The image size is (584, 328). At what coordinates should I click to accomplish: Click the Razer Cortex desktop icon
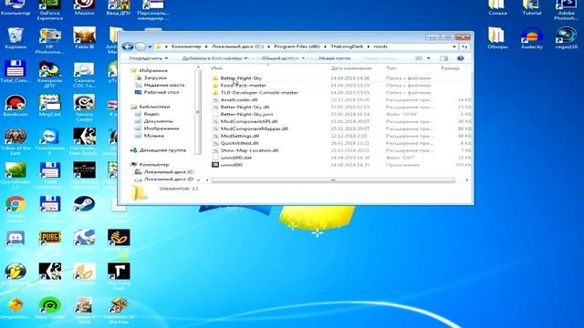tap(50, 308)
